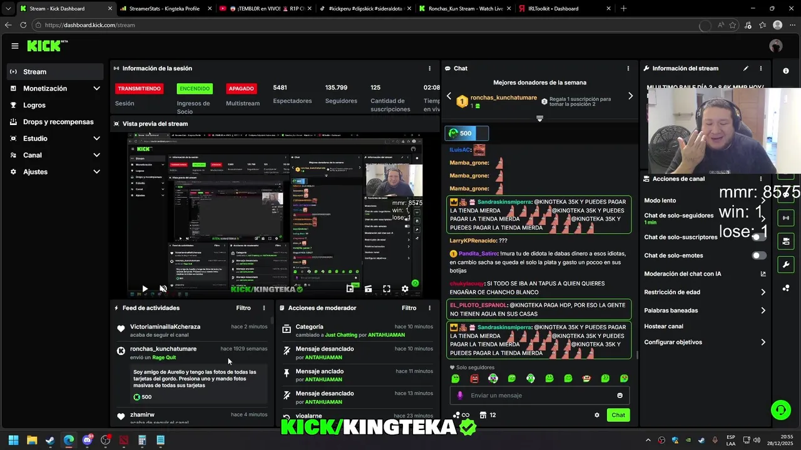
Task: Edit stream info with pencil icon
Action: click(x=745, y=68)
